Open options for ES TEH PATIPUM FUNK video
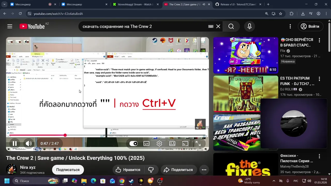 pos(319,79)
